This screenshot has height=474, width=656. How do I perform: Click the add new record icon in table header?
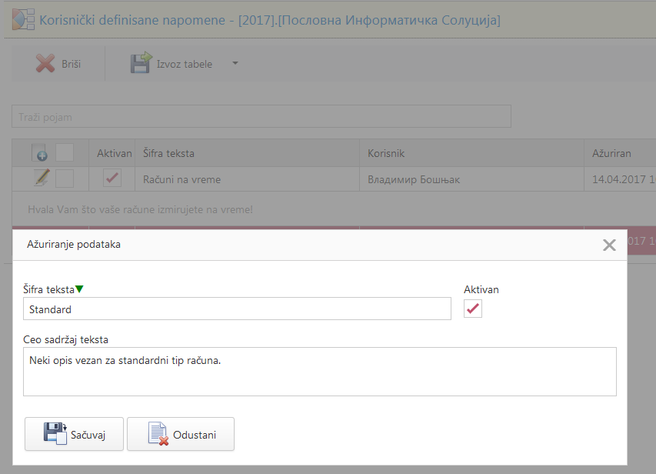pyautogui.click(x=40, y=153)
